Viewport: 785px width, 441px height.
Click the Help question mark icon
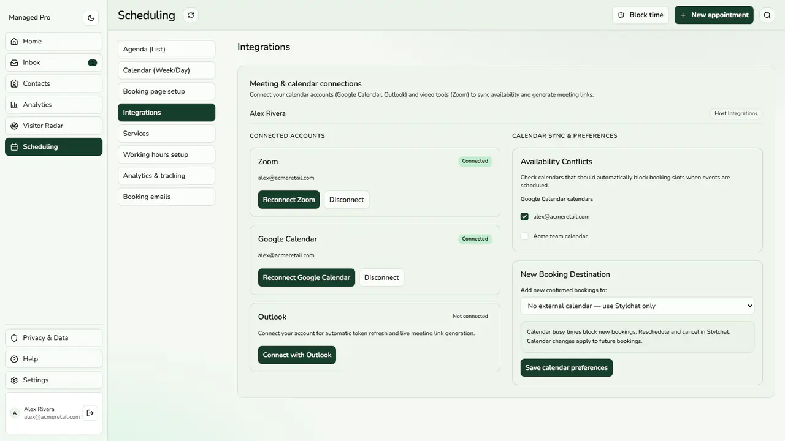(14, 359)
